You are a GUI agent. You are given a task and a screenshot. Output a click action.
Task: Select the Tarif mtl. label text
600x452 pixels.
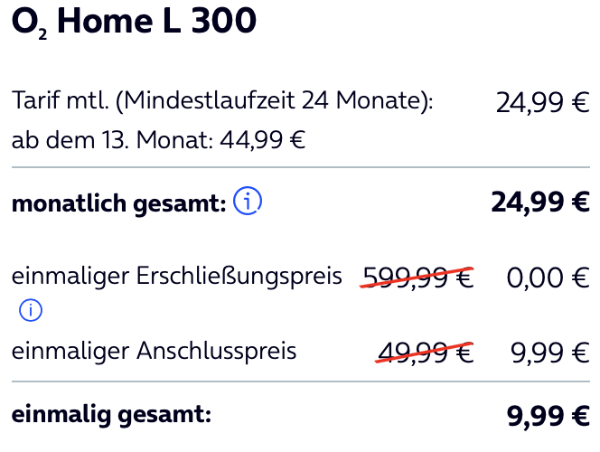click(60, 101)
